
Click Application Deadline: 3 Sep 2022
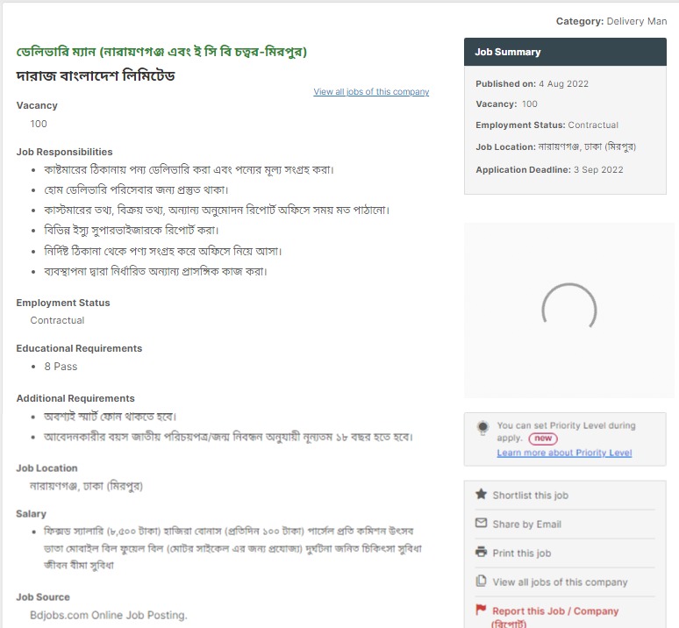(x=549, y=169)
